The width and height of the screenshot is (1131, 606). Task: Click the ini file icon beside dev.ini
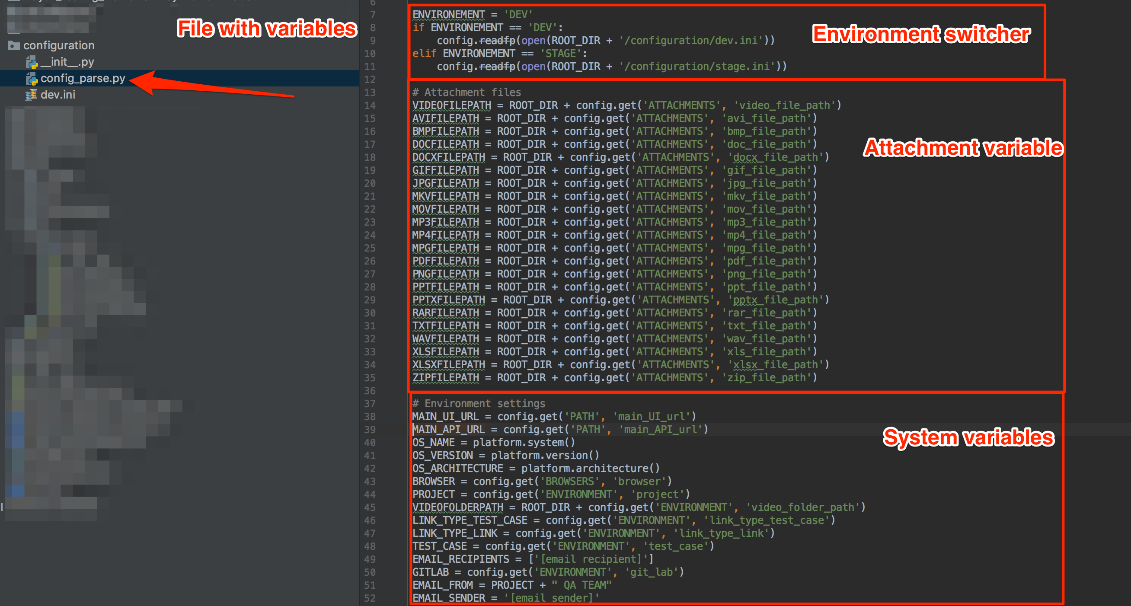point(31,95)
